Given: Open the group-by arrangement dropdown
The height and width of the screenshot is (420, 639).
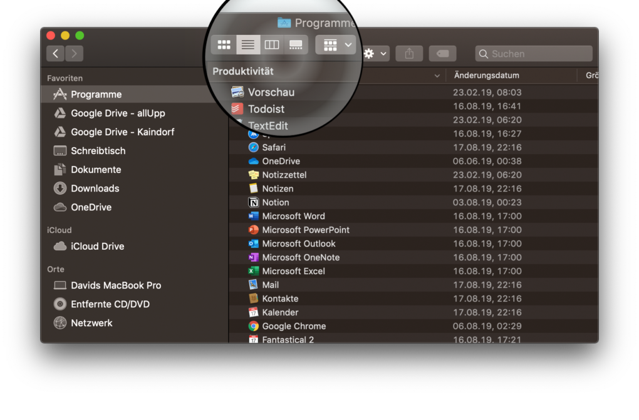Looking at the screenshot, I should [x=335, y=45].
